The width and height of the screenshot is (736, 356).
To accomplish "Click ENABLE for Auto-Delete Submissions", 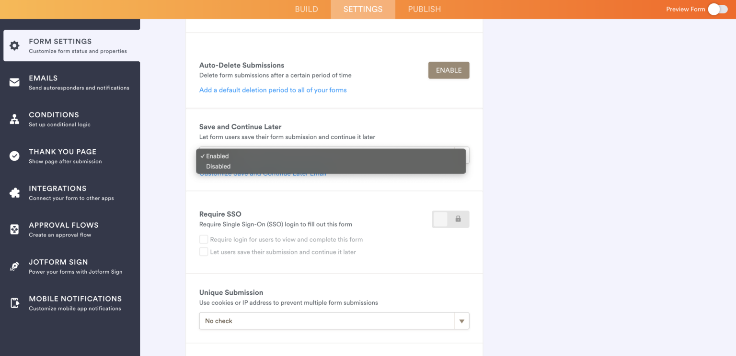I will (448, 70).
